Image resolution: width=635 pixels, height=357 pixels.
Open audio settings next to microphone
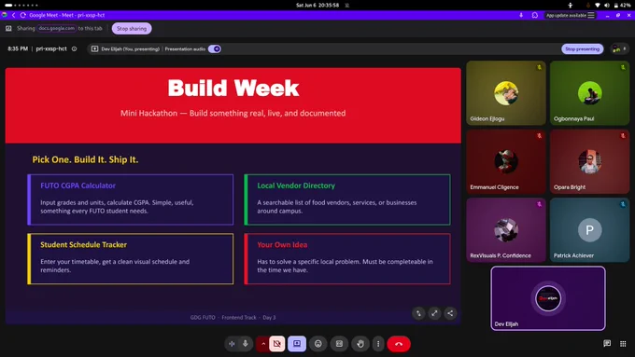coord(232,344)
